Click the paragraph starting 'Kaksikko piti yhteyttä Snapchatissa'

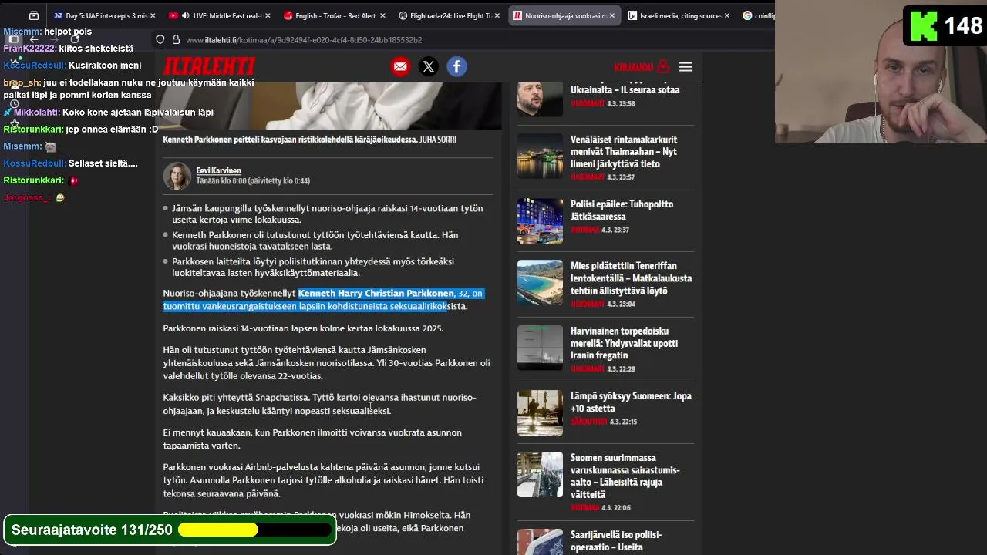[319, 404]
